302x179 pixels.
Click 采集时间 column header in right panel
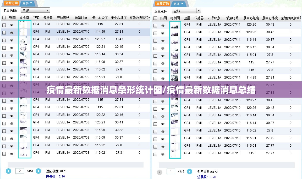(x=232, y=18)
